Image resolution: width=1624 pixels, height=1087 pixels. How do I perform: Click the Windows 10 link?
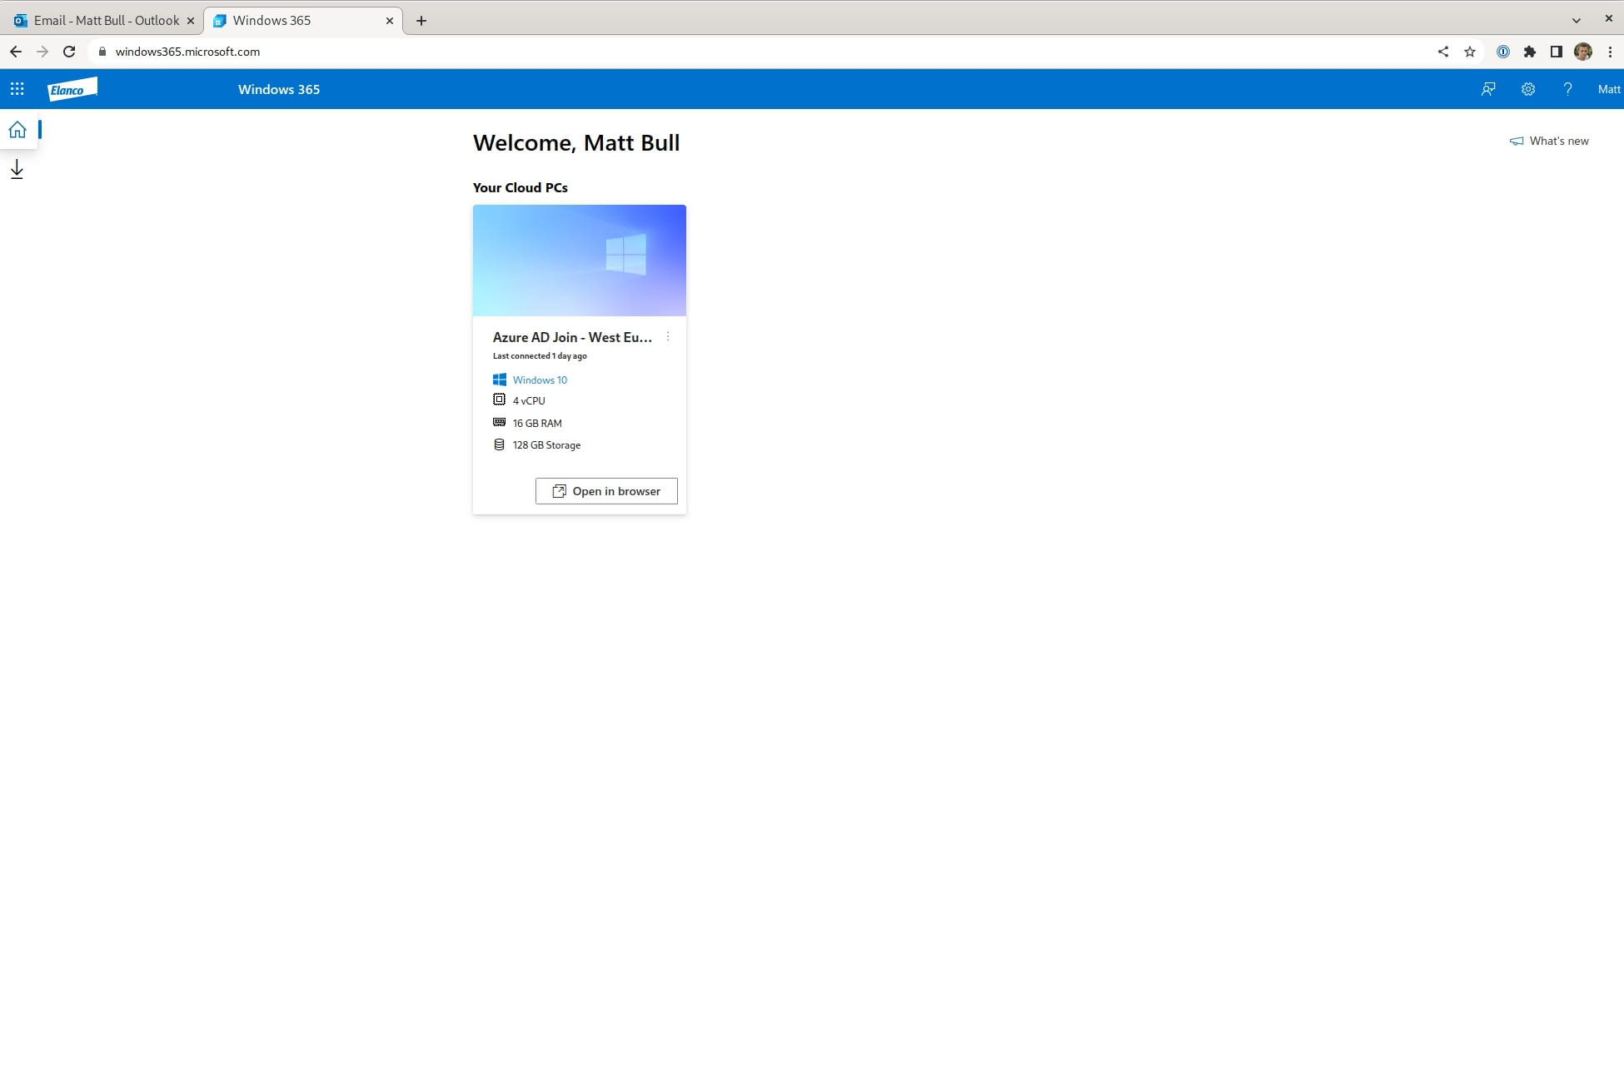pyautogui.click(x=540, y=380)
